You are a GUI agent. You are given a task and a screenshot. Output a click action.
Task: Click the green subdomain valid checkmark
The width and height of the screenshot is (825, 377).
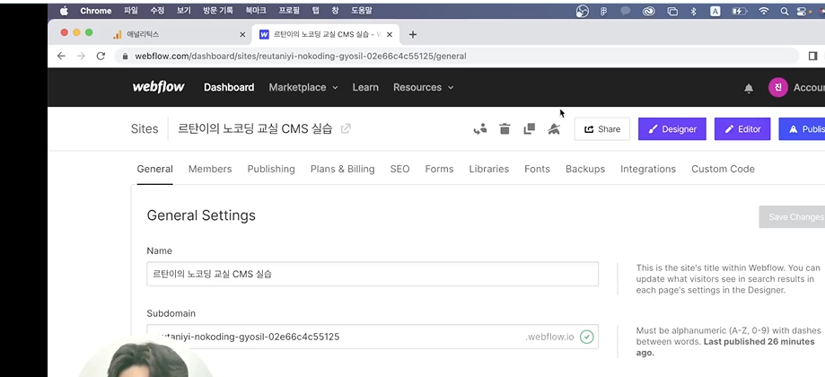click(586, 337)
